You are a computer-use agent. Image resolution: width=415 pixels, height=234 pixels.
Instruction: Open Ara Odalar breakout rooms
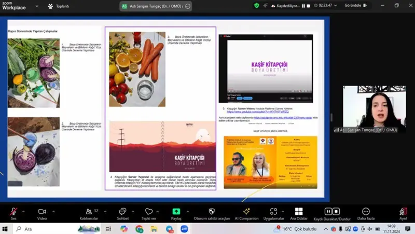(298, 212)
